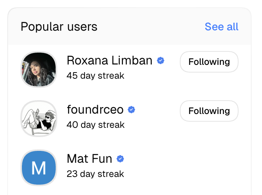Open Roxana Limban's profile photo
Screen dimensions: 262x195
[x=38, y=69]
